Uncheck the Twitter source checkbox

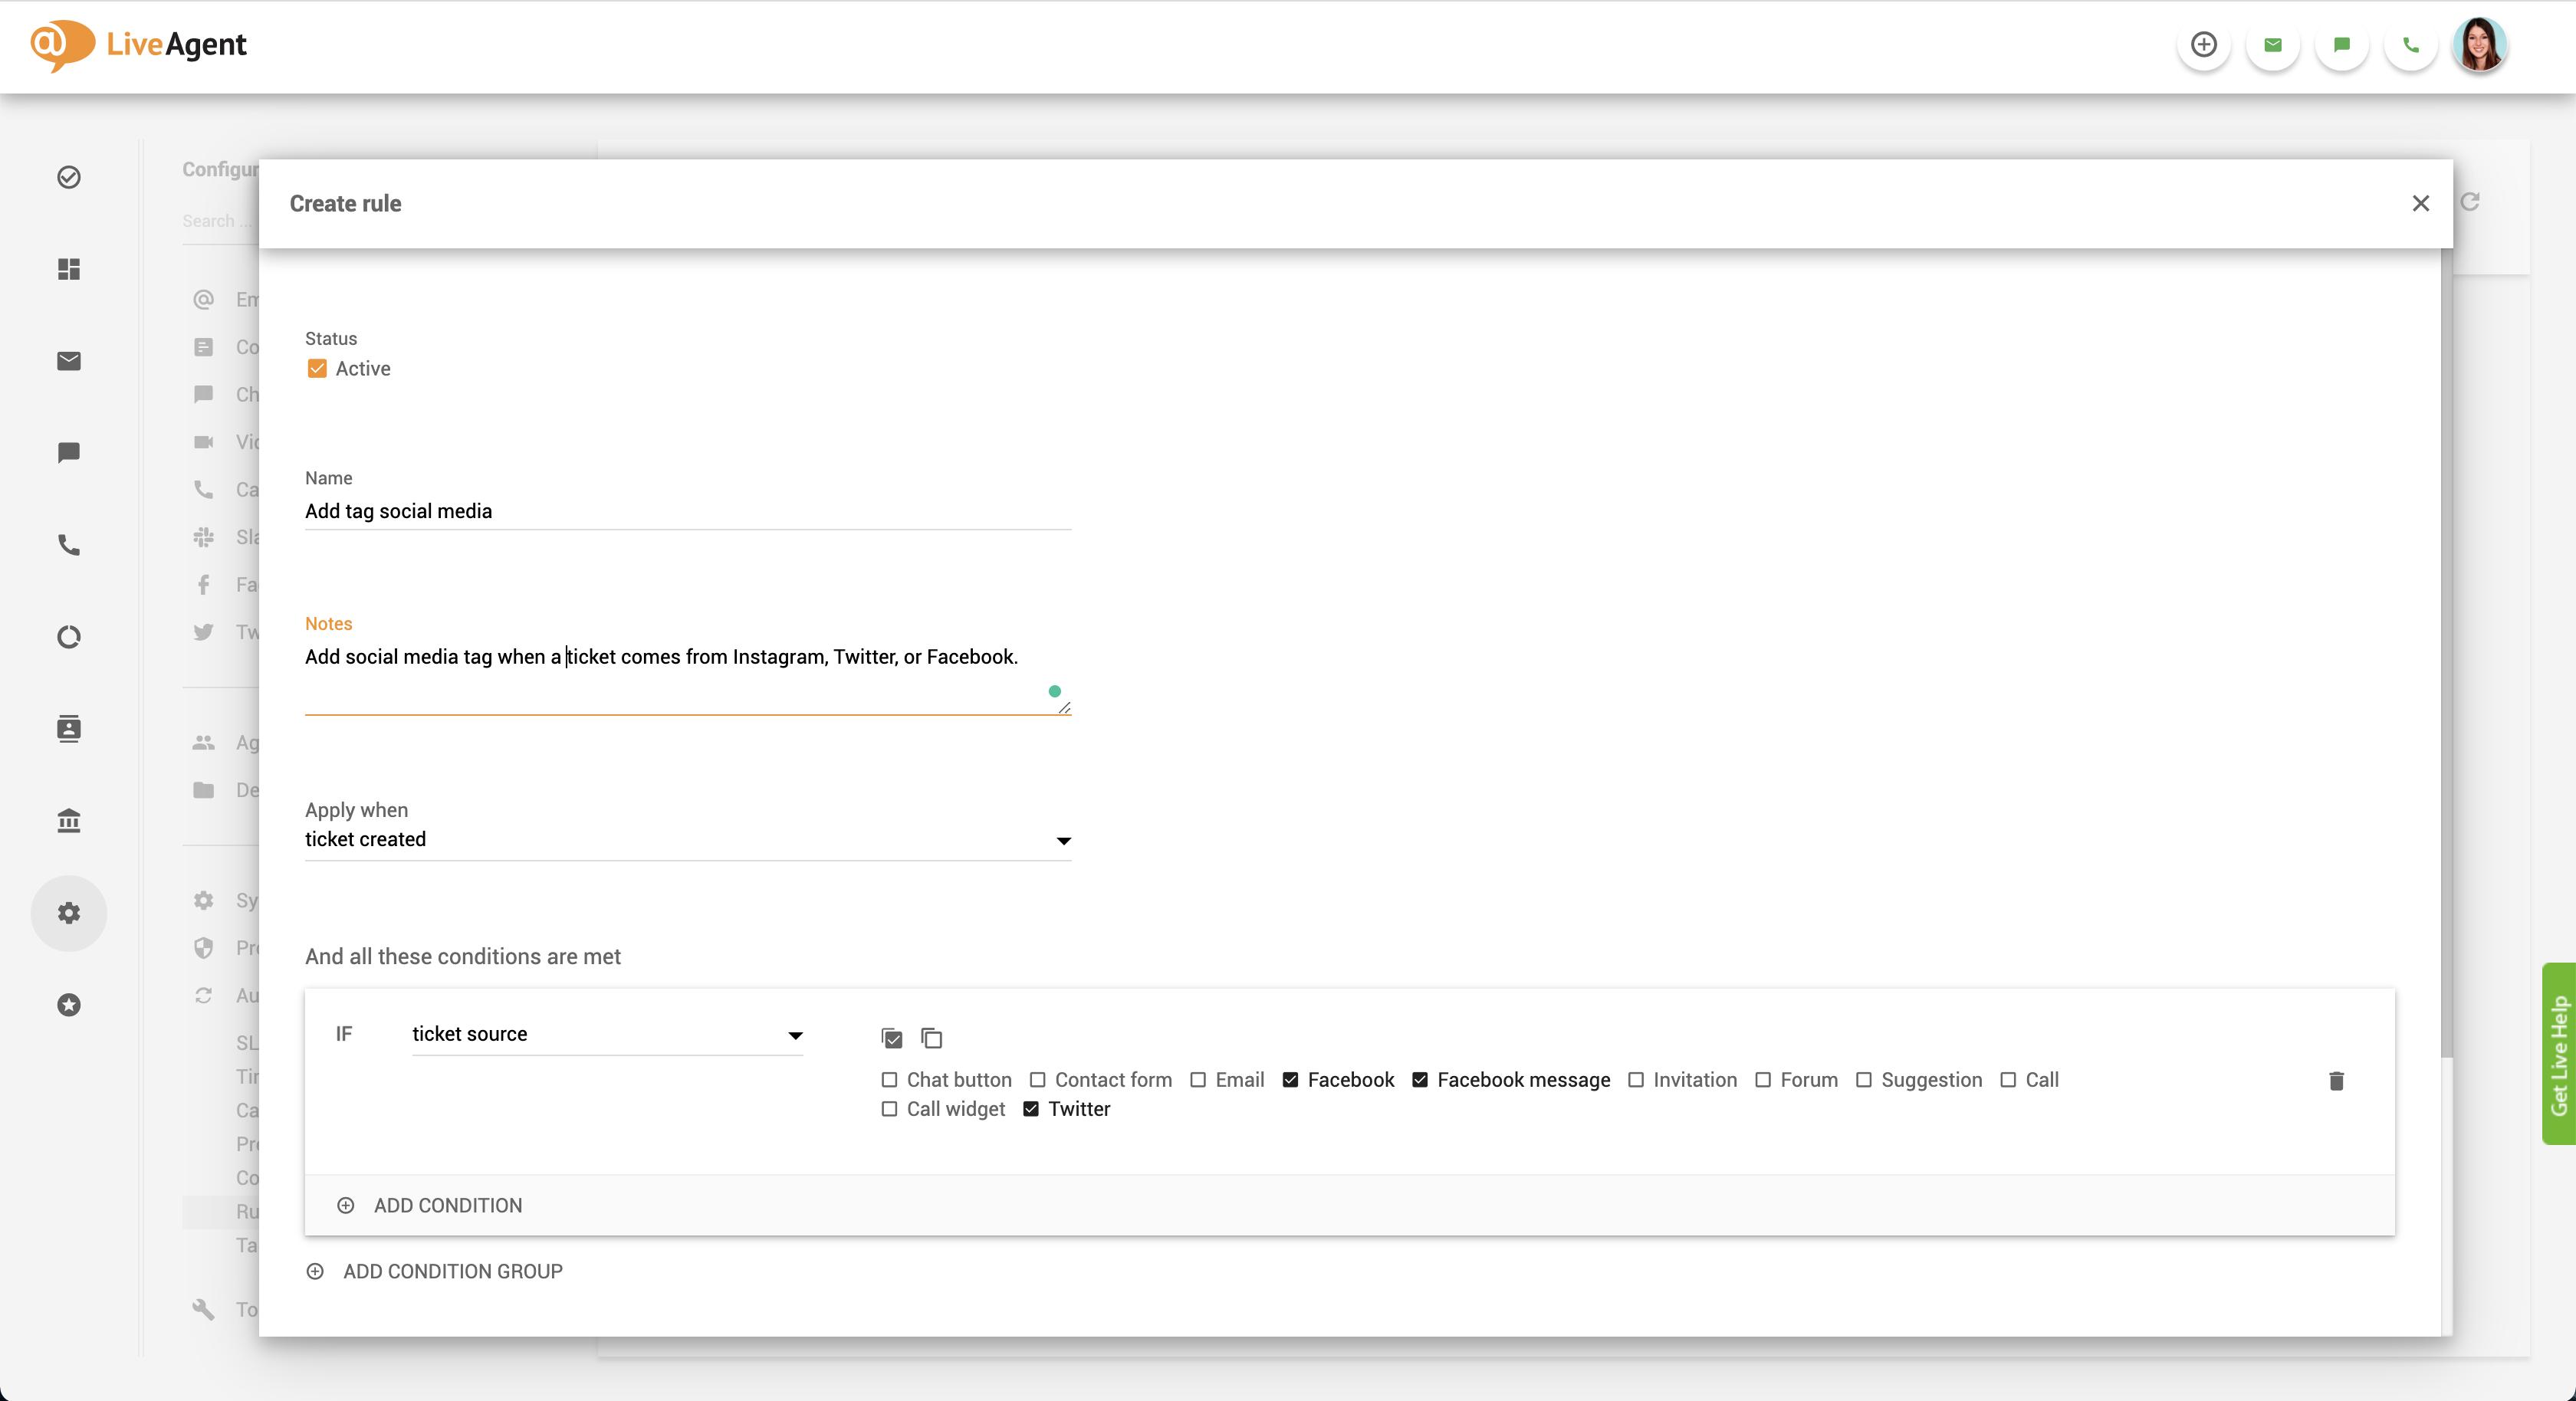pos(1031,1109)
